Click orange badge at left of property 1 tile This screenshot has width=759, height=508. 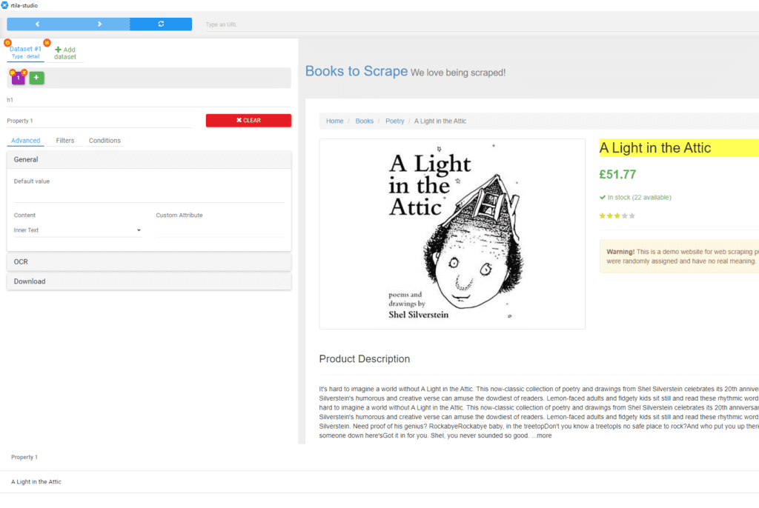(12, 73)
